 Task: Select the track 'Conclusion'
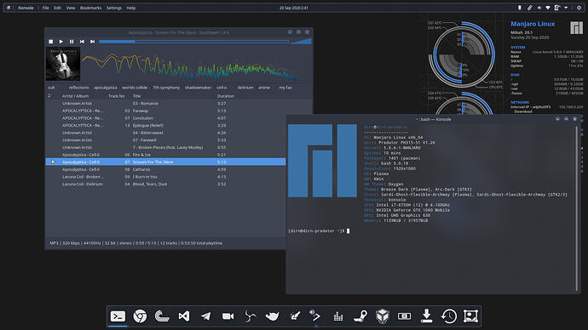pyautogui.click(x=165, y=118)
